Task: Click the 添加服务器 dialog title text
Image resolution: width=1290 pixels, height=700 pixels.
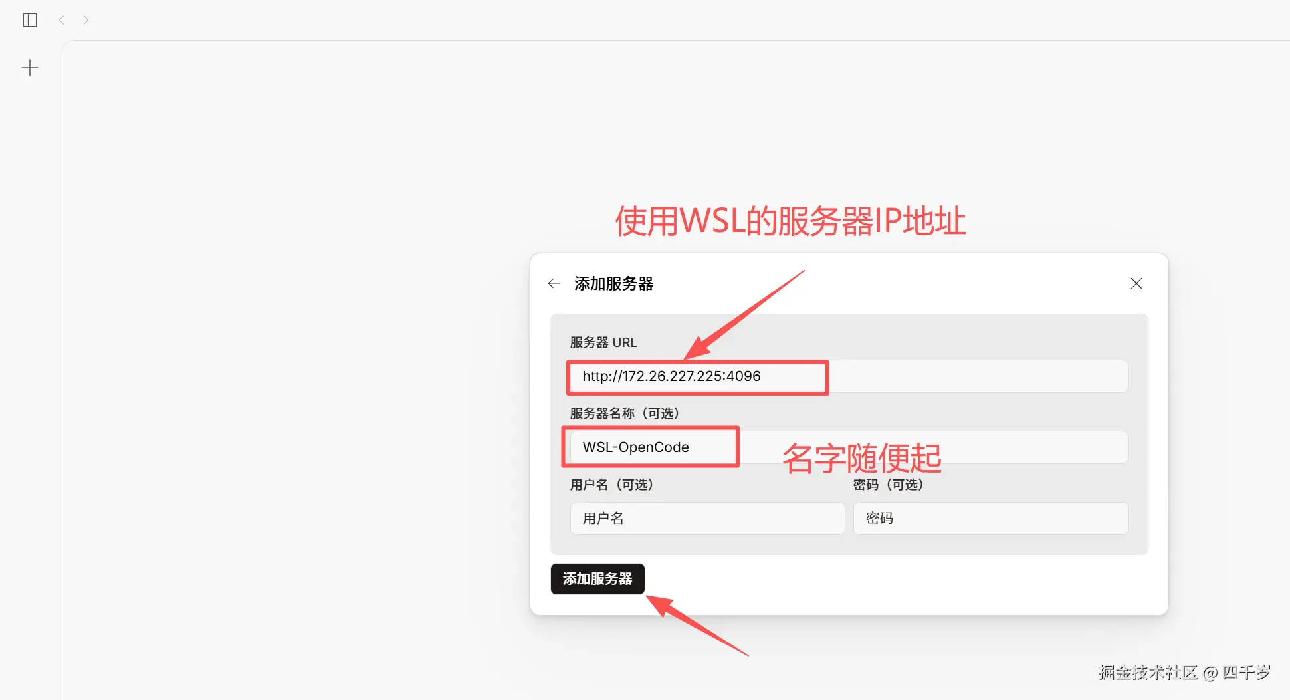Action: coord(613,284)
